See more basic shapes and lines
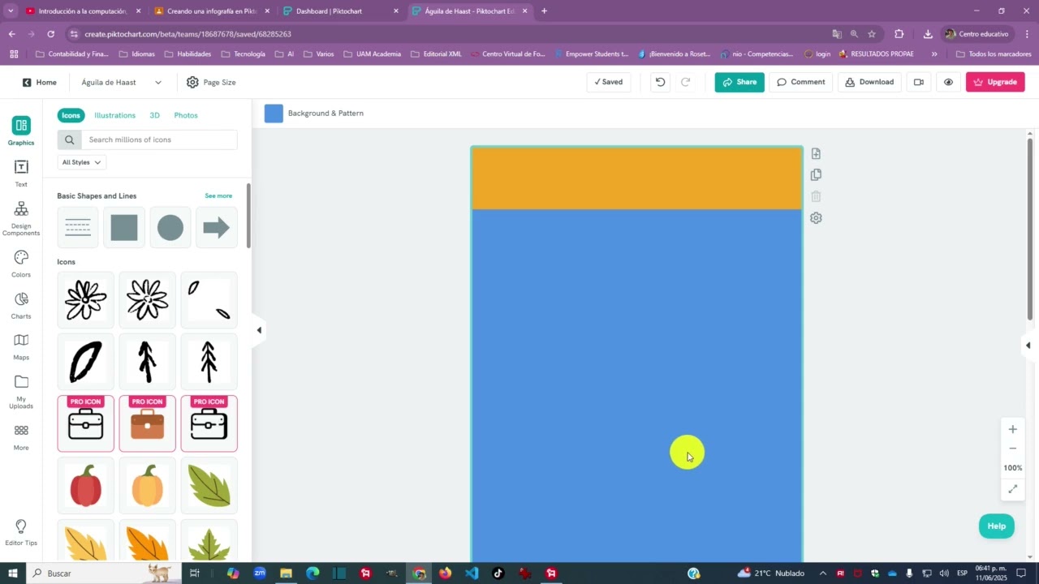This screenshot has width=1039, height=584. point(218,195)
